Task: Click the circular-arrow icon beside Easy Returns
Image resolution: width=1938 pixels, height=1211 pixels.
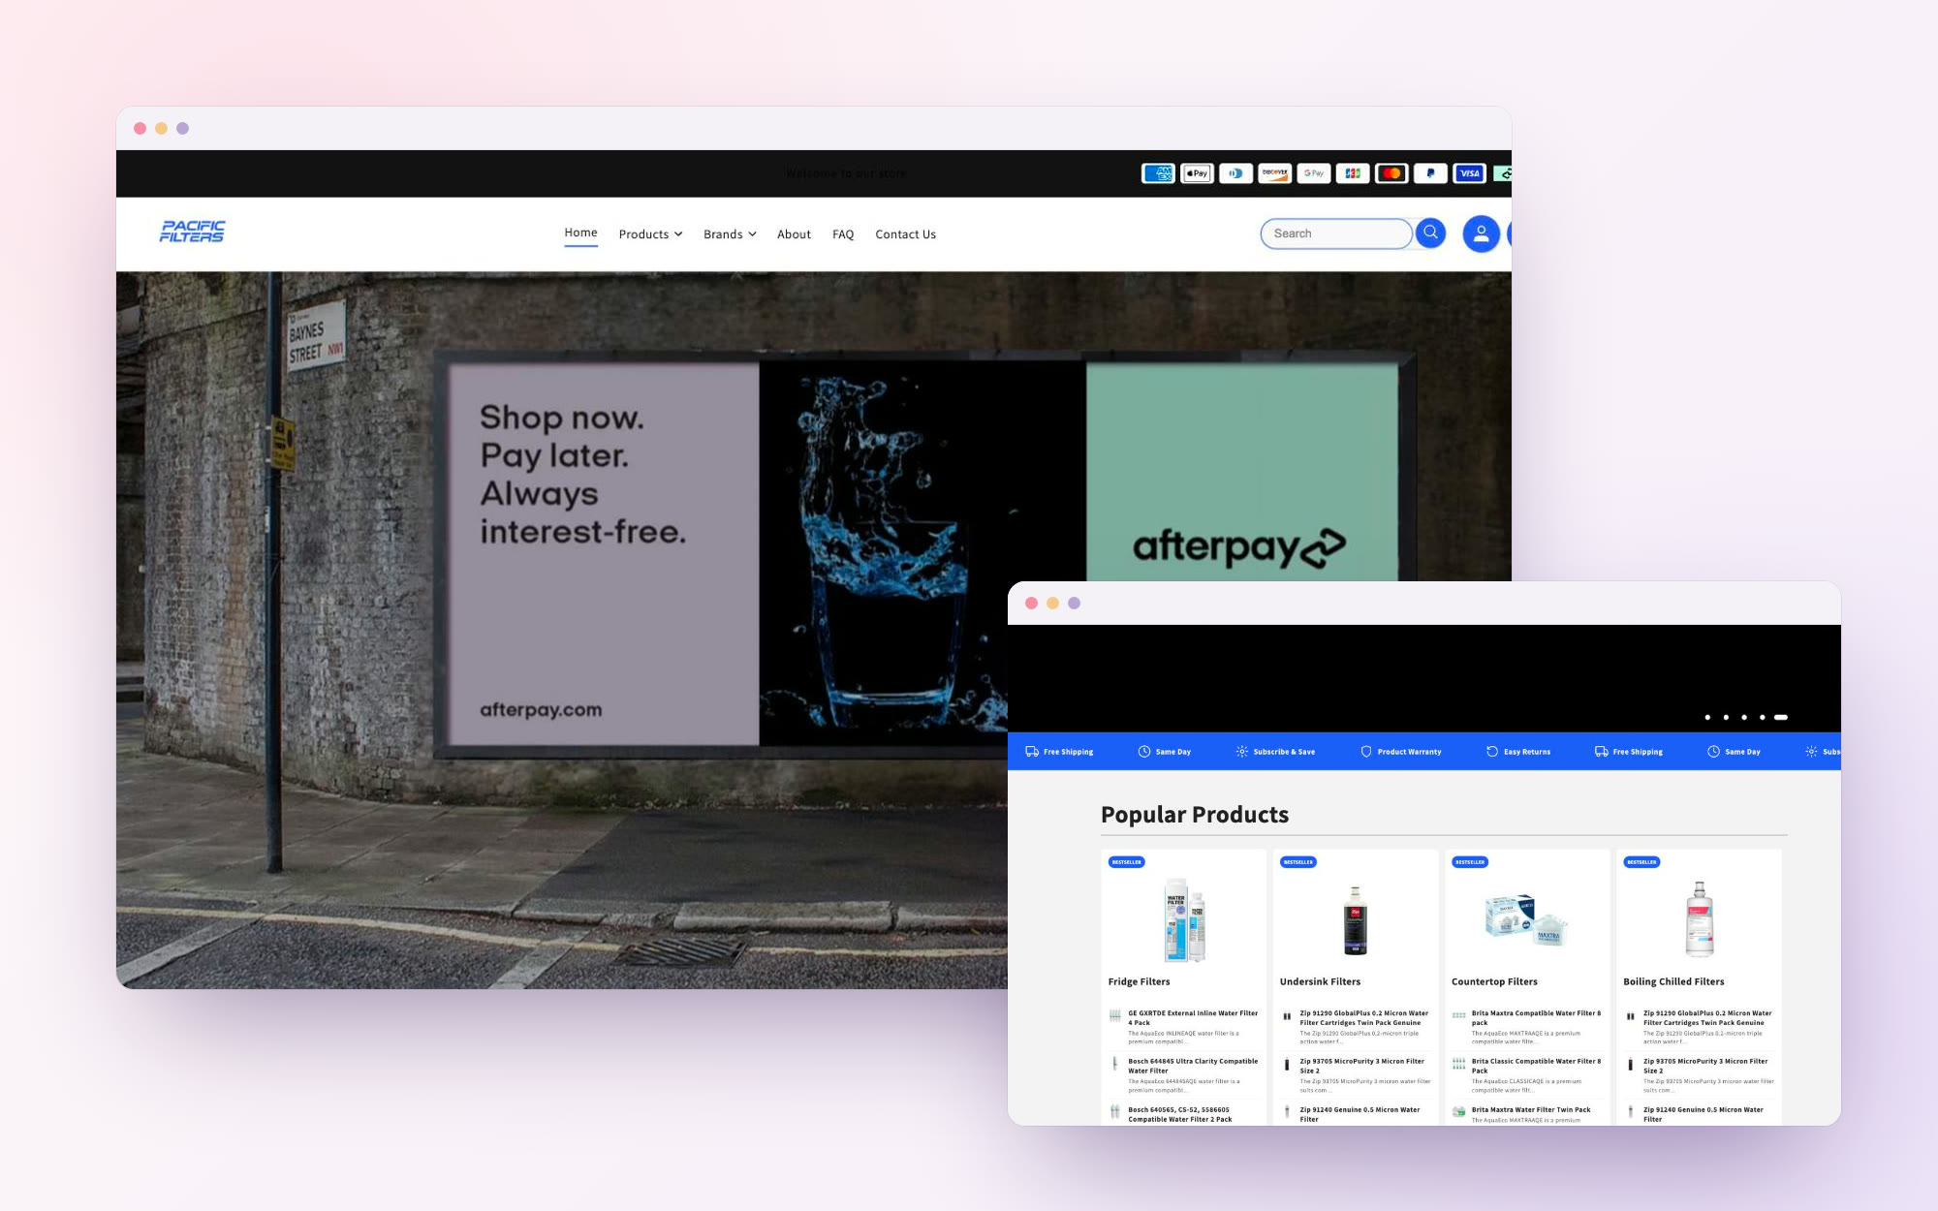Action: (1492, 752)
